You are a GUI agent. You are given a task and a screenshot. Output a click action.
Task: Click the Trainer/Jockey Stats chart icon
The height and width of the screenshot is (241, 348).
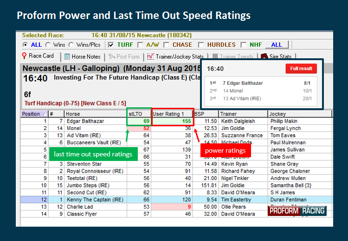pos(151,56)
